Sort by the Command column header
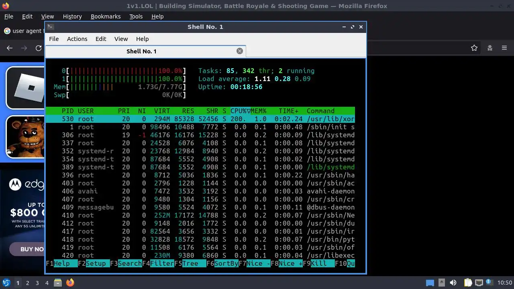514x289 pixels. tap(320, 111)
